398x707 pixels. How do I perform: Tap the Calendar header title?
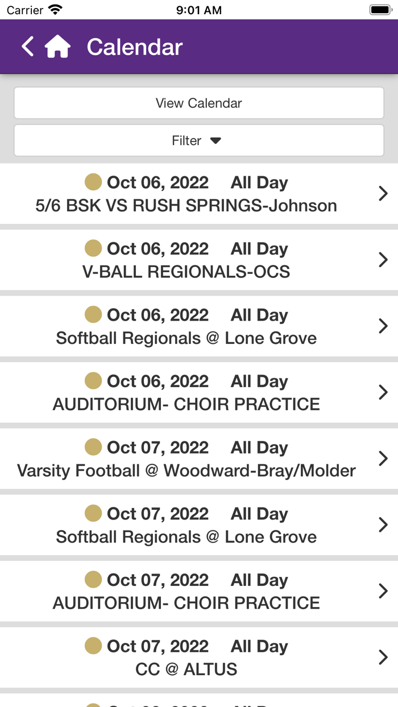point(135,47)
